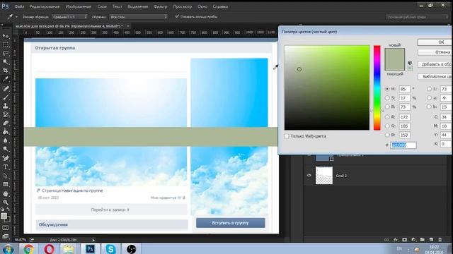Select the Clone Stamp tool

coord(6,106)
